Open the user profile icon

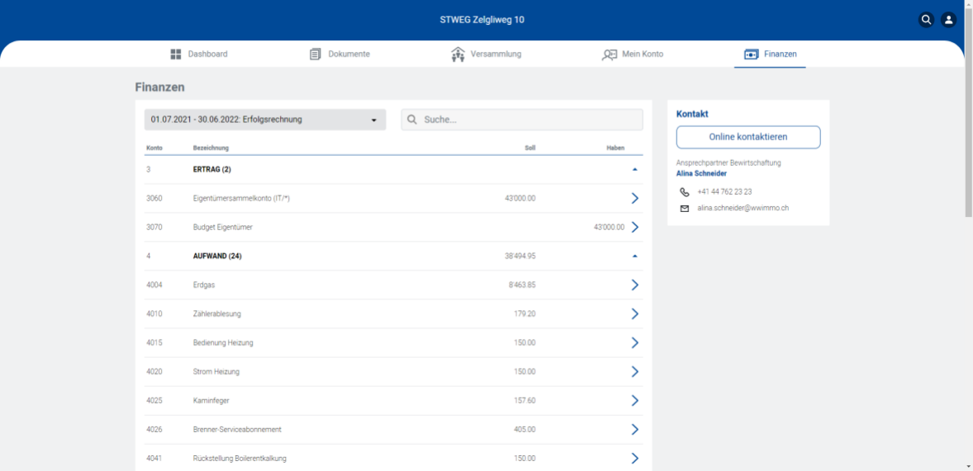point(948,20)
